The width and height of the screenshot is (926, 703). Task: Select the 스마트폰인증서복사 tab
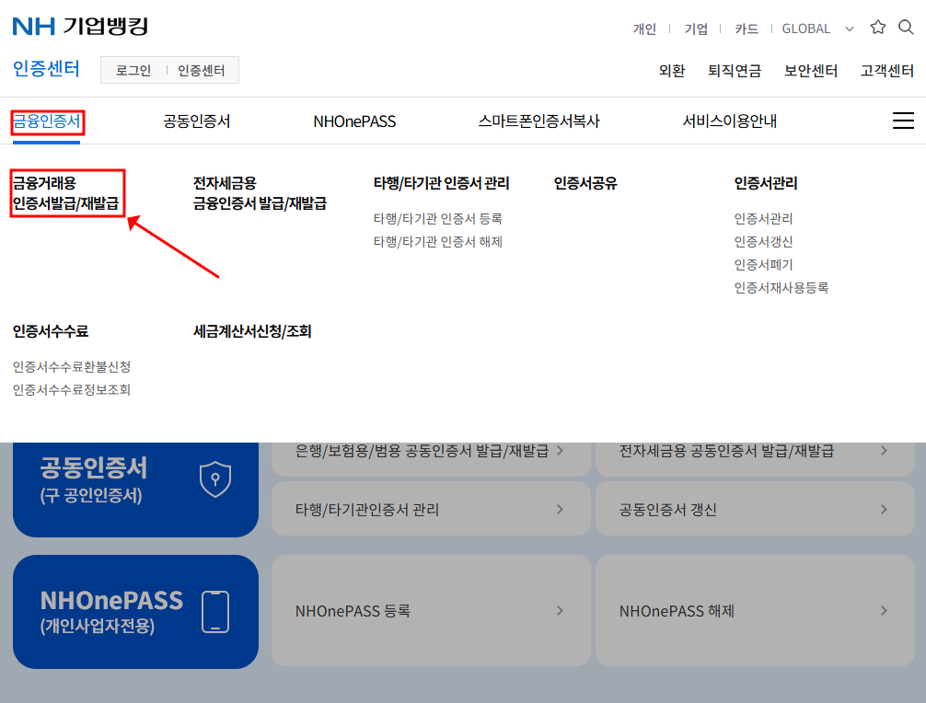pos(538,121)
